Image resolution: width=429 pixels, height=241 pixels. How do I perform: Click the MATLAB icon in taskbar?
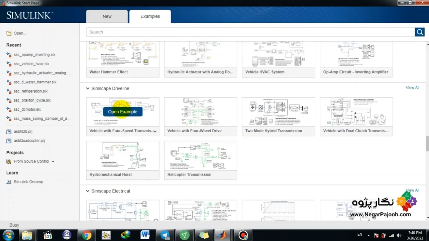click(x=223, y=235)
